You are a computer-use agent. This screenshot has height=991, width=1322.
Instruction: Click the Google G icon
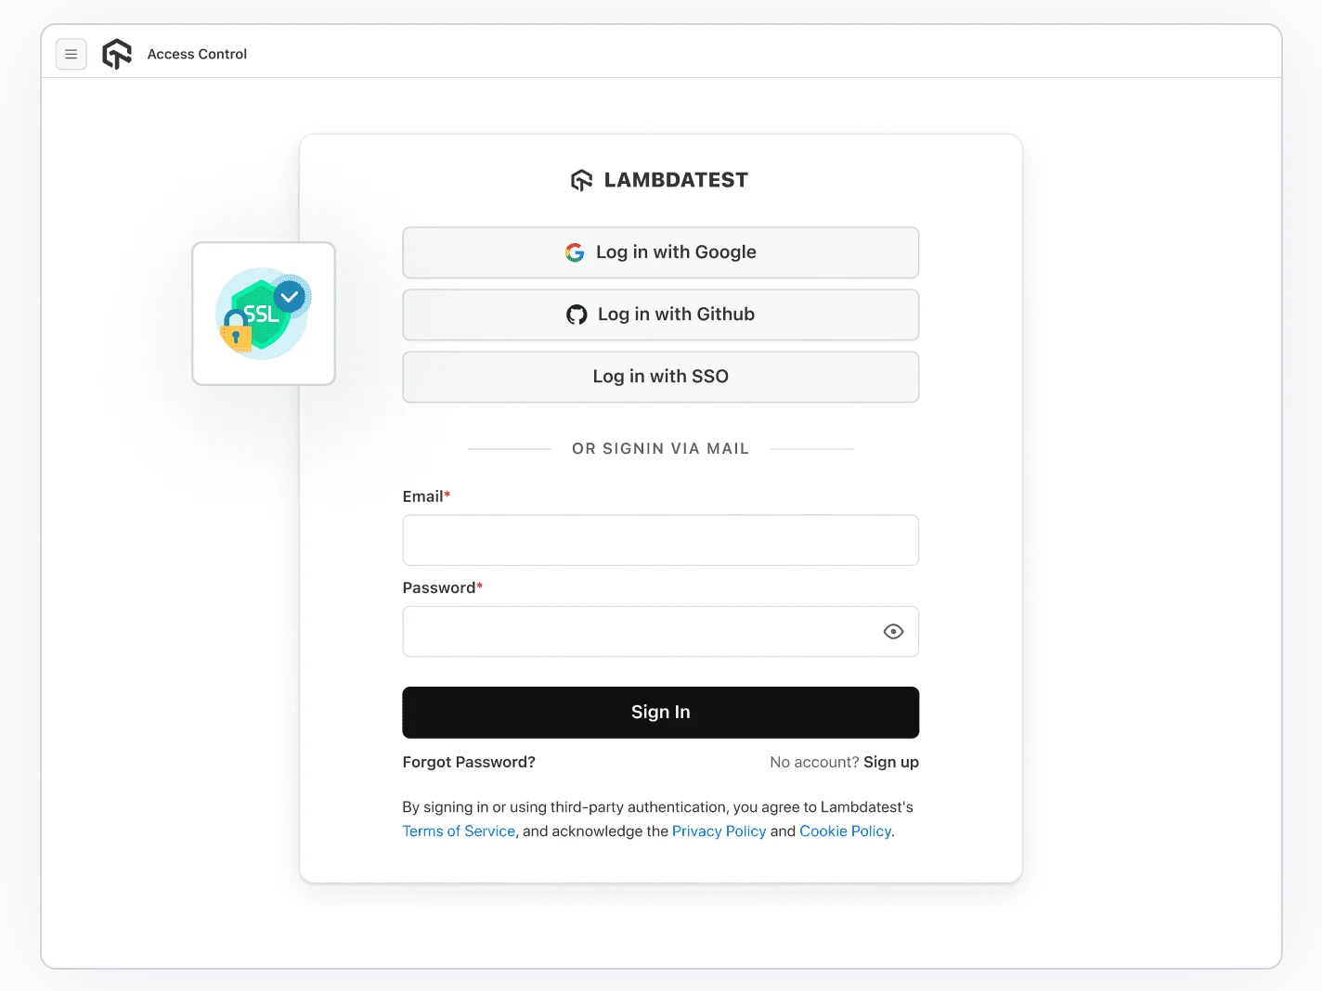pos(575,252)
